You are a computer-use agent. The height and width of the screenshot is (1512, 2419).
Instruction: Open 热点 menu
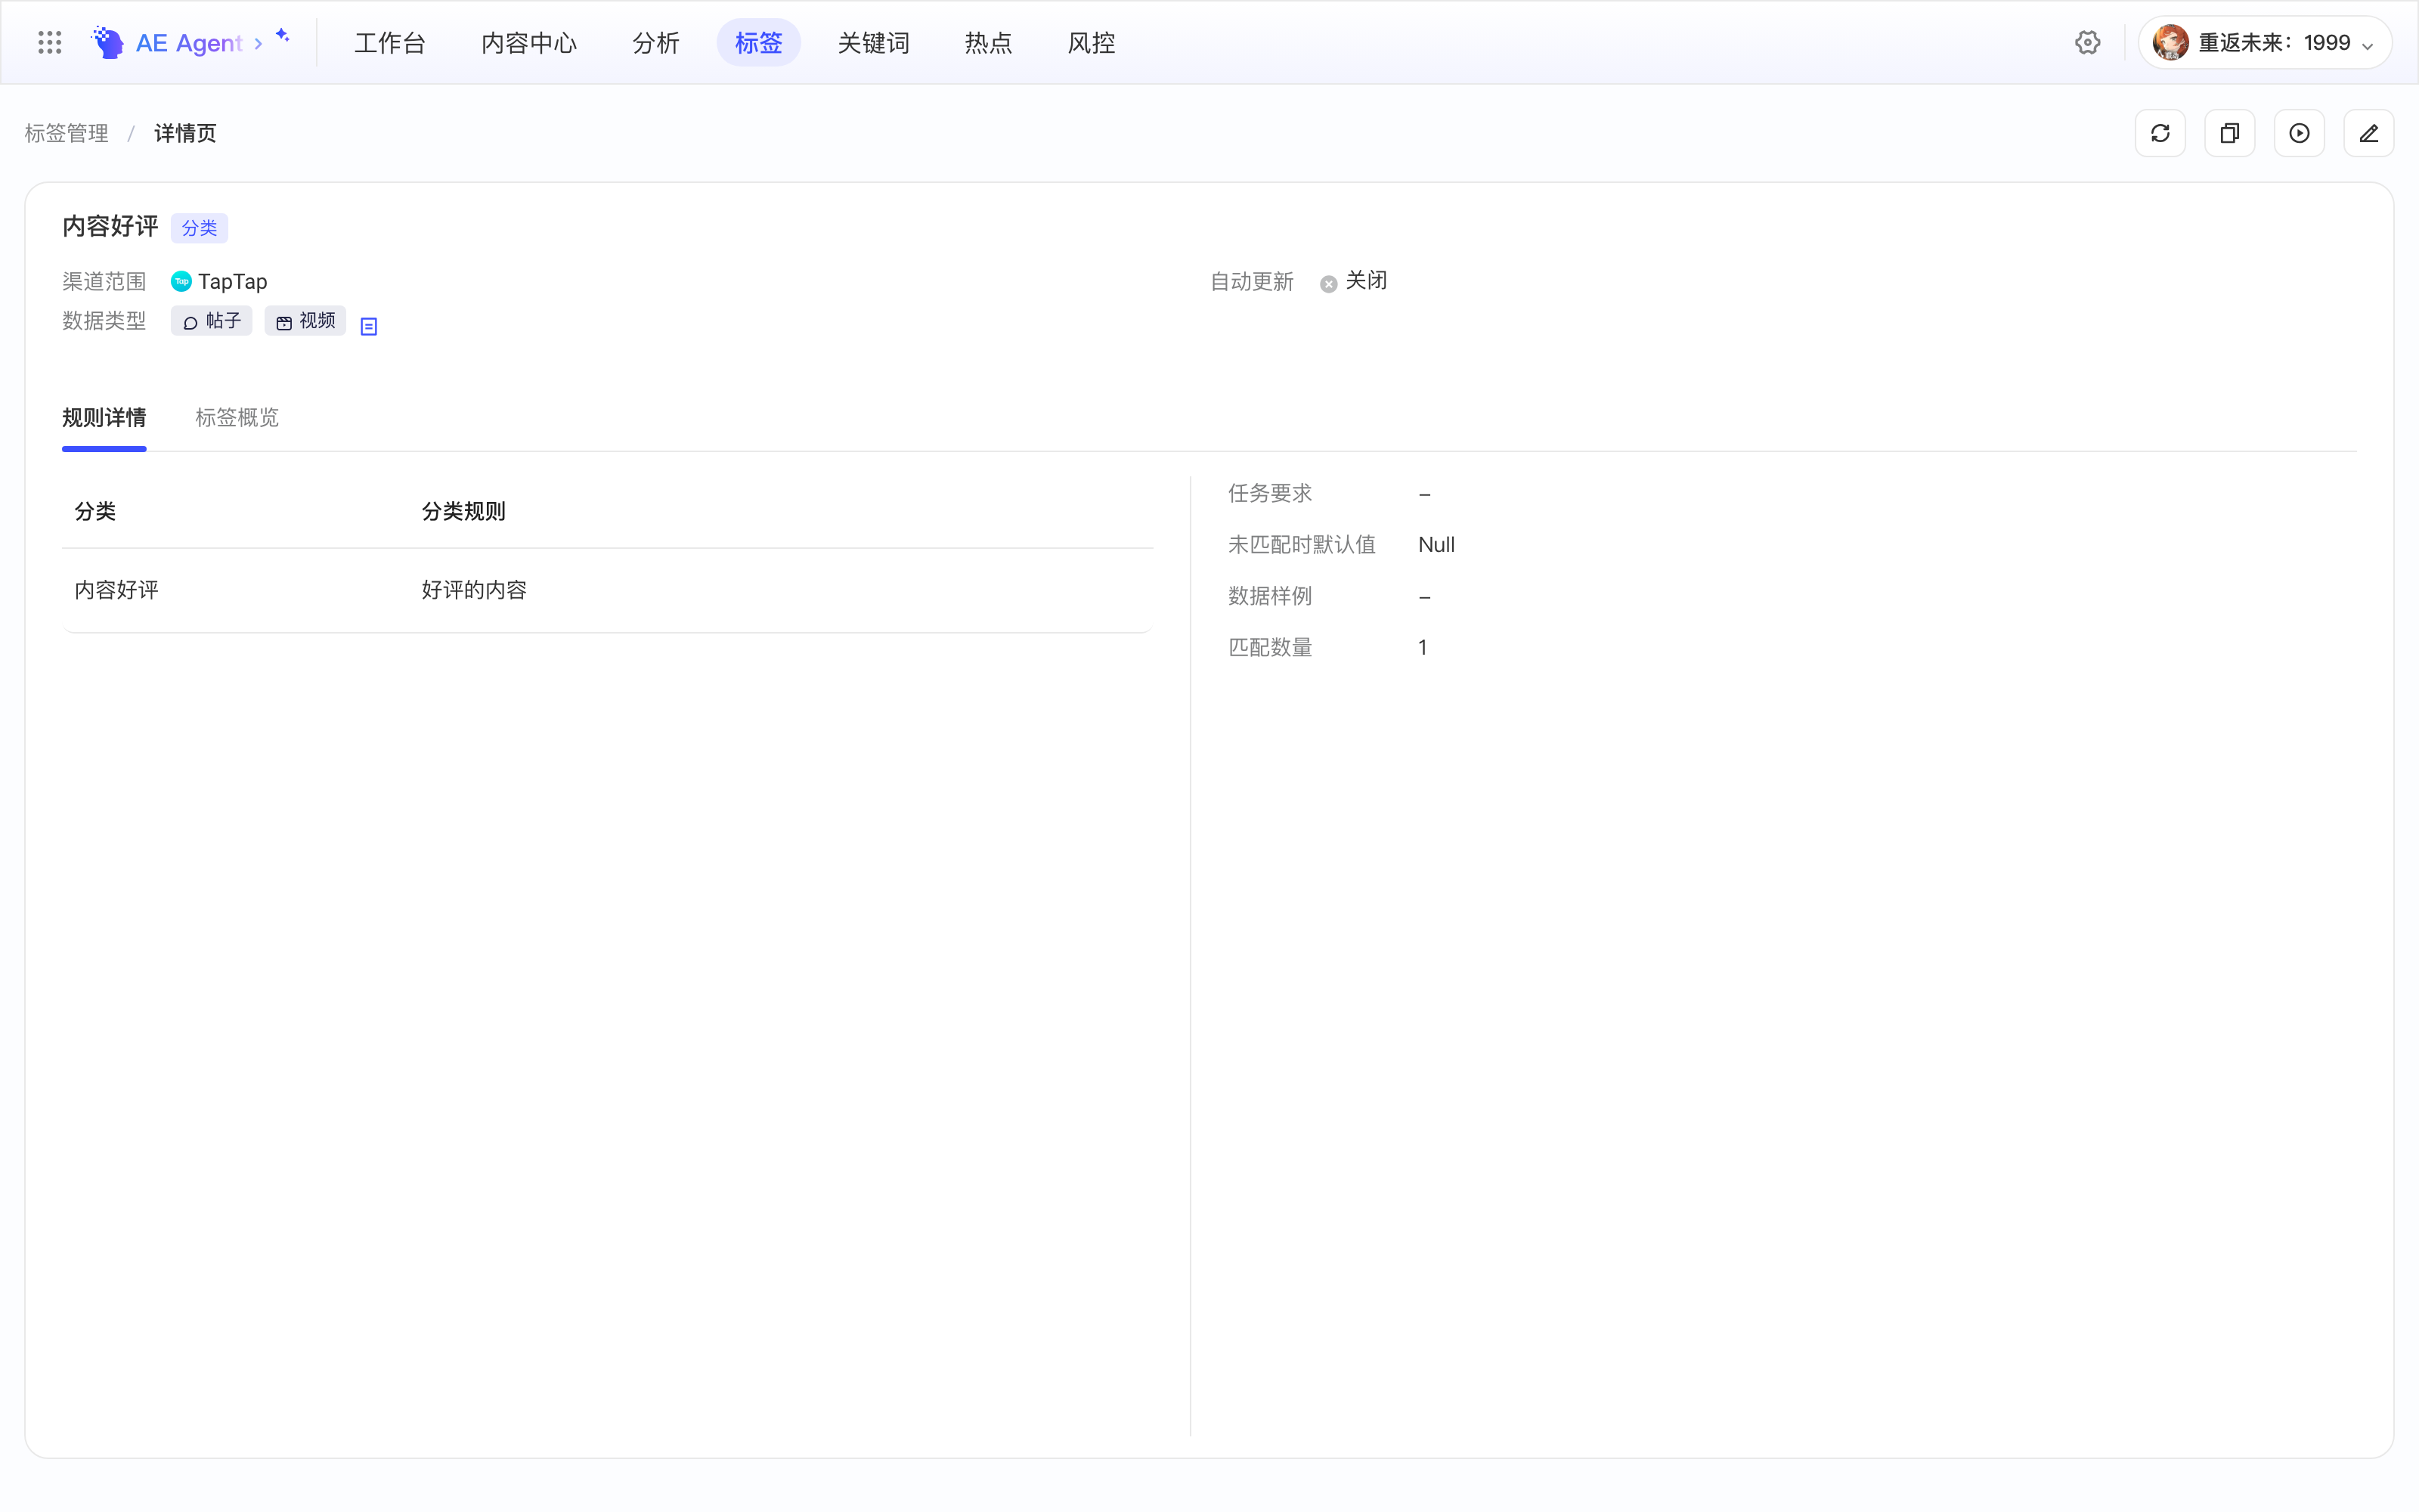coord(989,43)
